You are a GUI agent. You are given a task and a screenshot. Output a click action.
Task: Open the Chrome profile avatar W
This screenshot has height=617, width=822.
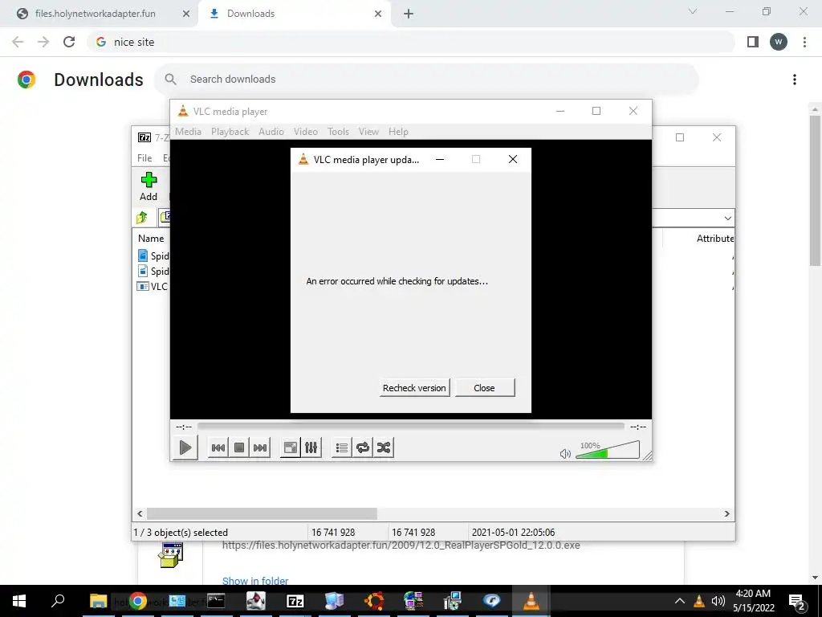(779, 42)
